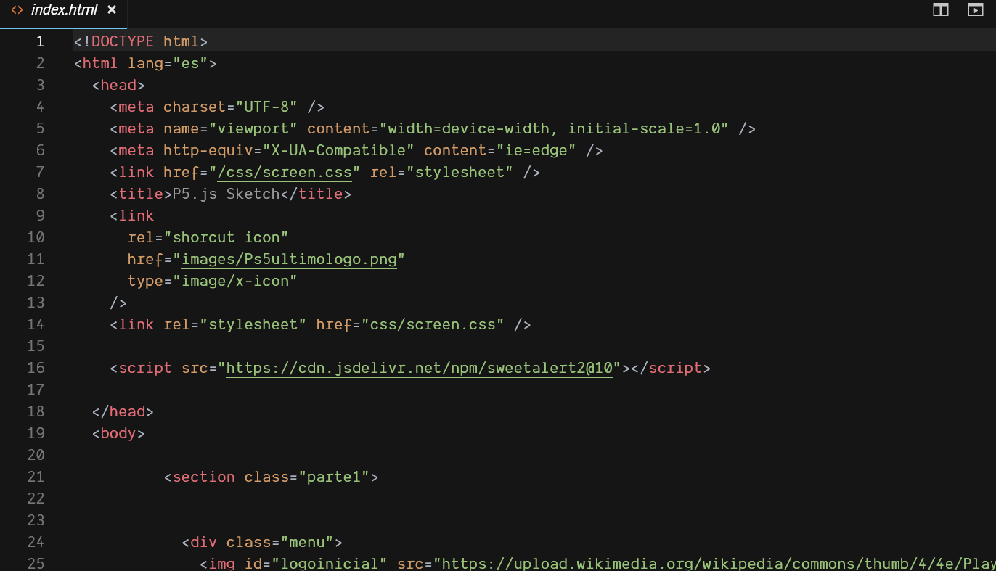Screen dimensions: 996x571
Task: Click line number 24 in the gutter
Action: point(36,542)
